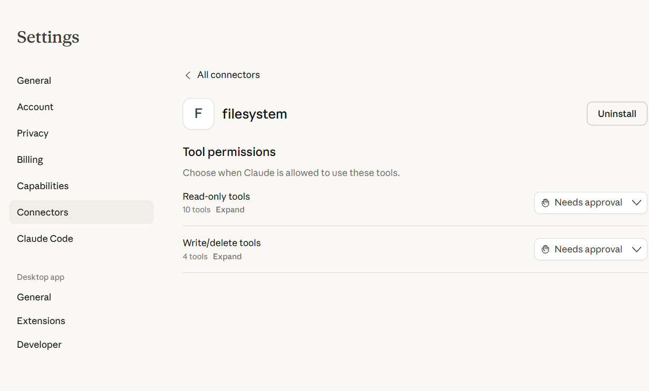Click hand icon in Write/delete tools dropdown
Screen dimensions: 649x391
(x=545, y=249)
